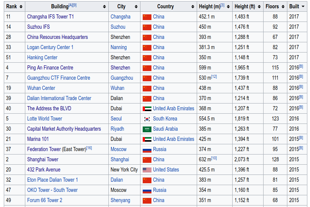Image resolution: width=310 pixels, height=207 pixels.
Task: Open footnote 16 next to Federation Tower
Action: 89,148
